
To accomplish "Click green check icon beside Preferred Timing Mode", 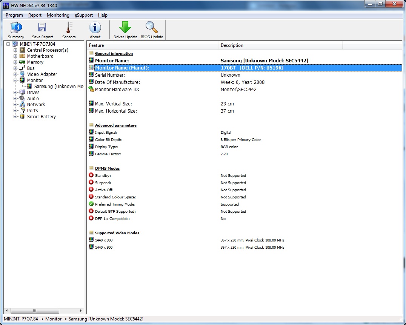I will 91,204.
